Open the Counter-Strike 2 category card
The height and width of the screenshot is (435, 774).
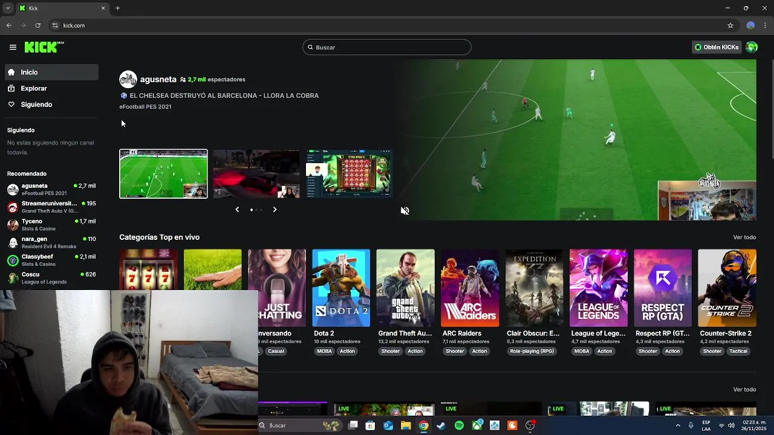click(x=727, y=288)
